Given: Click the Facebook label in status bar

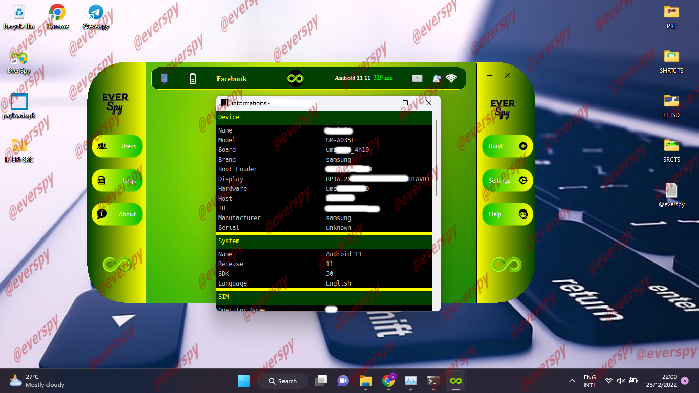Looking at the screenshot, I should [x=231, y=79].
